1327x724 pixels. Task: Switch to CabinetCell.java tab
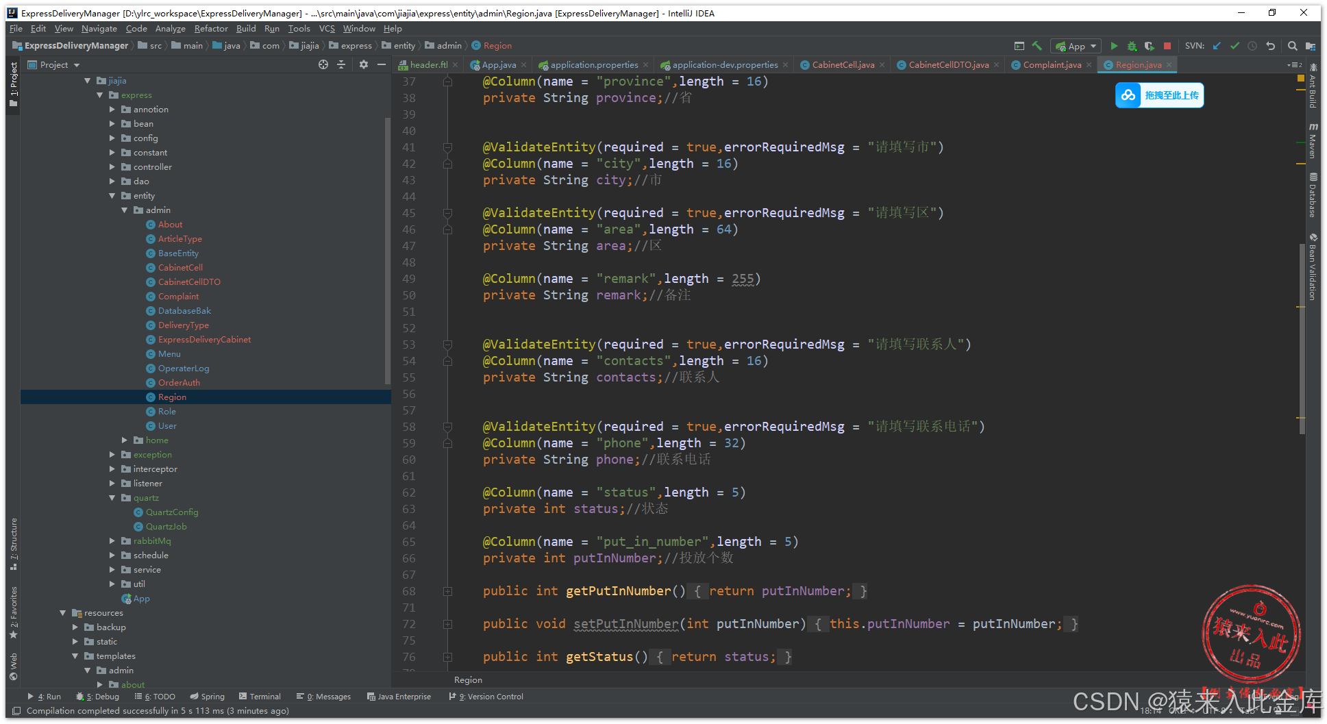(843, 65)
